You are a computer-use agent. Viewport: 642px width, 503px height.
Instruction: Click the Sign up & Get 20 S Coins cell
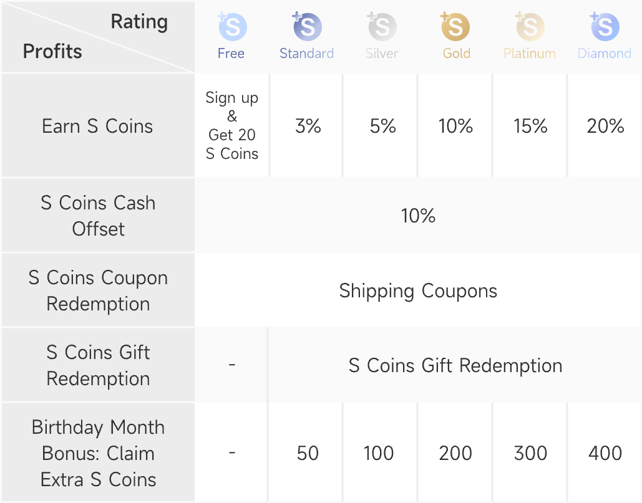[232, 126]
